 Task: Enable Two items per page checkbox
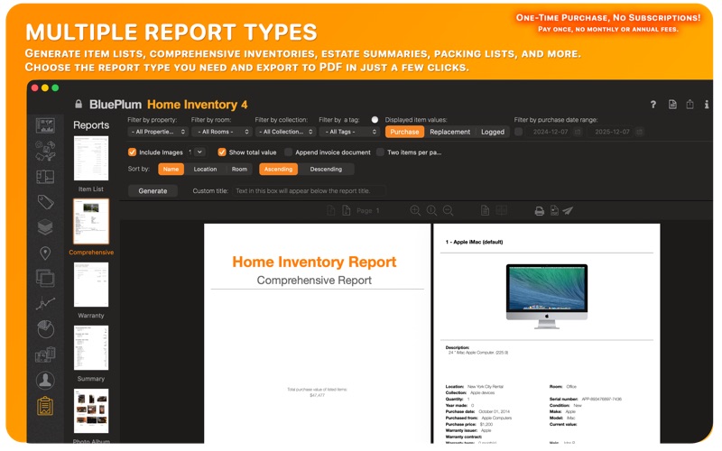[380, 152]
